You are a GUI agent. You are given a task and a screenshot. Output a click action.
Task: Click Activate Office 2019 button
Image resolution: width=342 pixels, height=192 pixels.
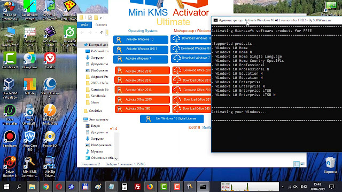tap(142, 100)
